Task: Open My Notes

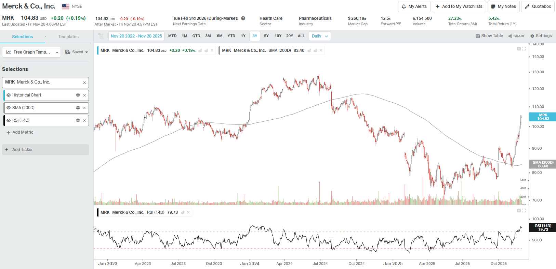Action: click(504, 6)
